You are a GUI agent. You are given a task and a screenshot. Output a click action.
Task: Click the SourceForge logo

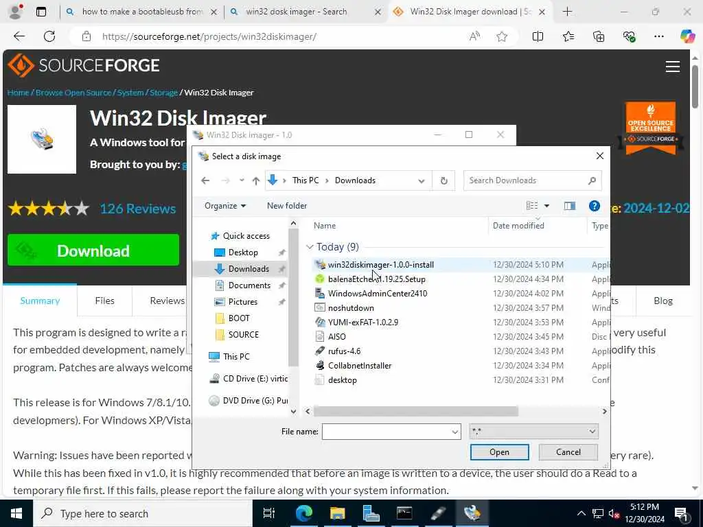click(84, 65)
